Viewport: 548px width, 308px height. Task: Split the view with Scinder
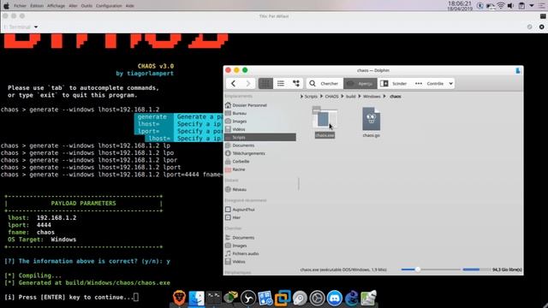394,84
